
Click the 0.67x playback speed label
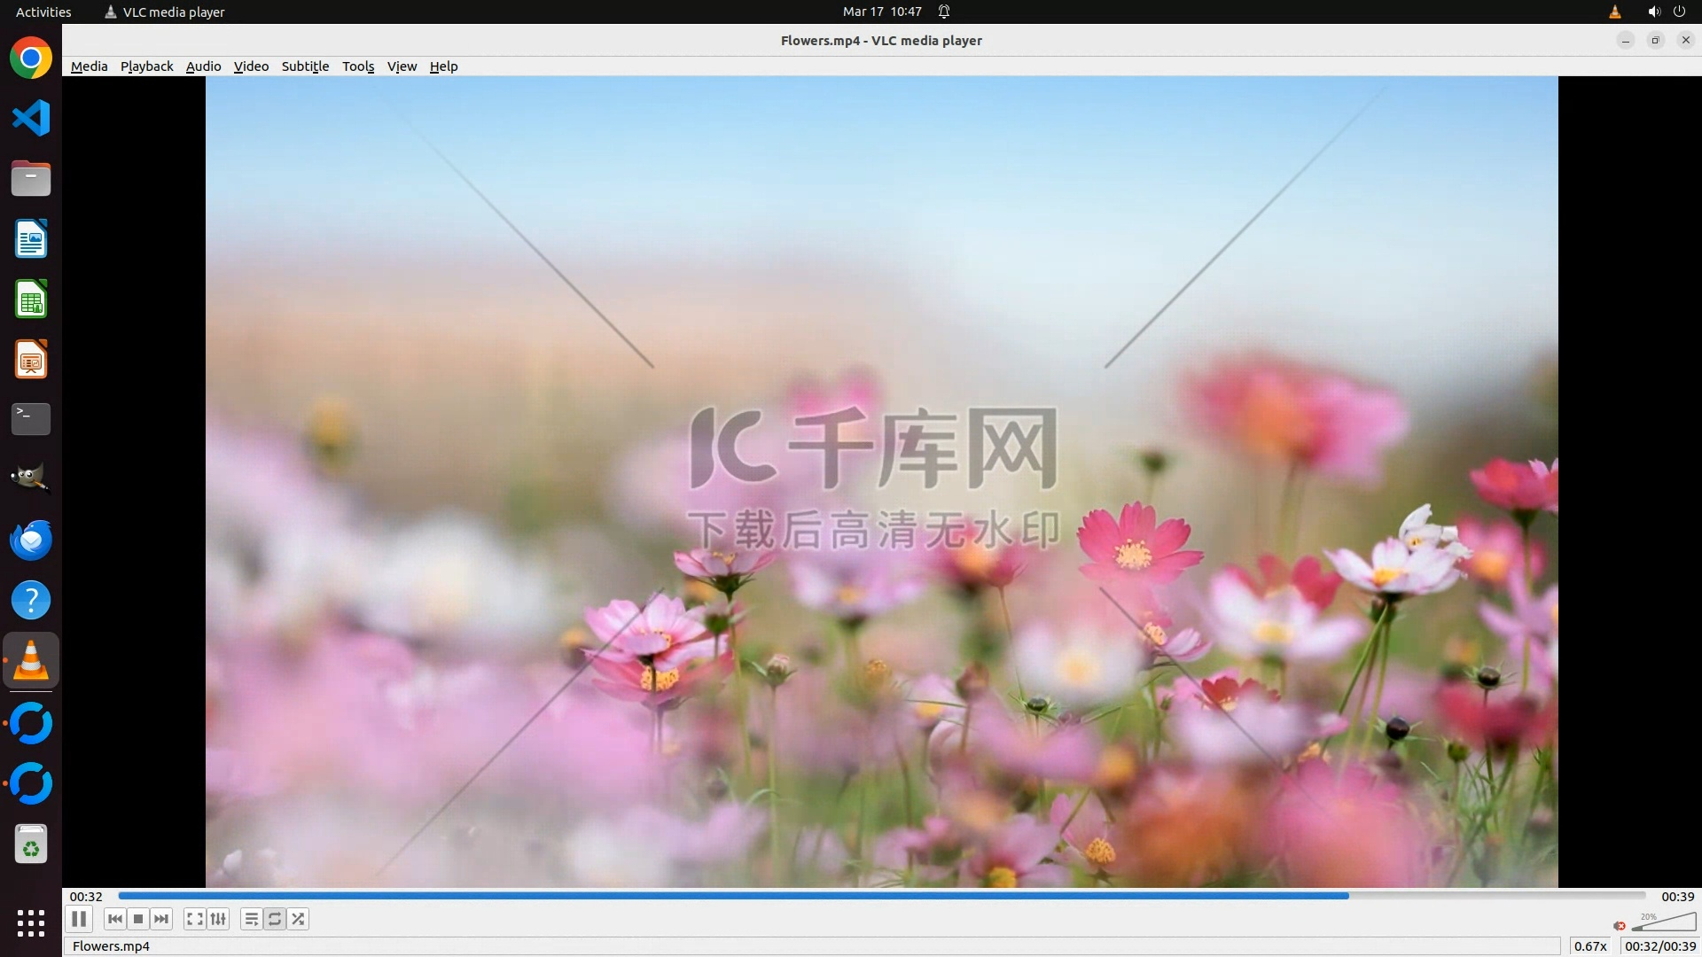pos(1590,946)
